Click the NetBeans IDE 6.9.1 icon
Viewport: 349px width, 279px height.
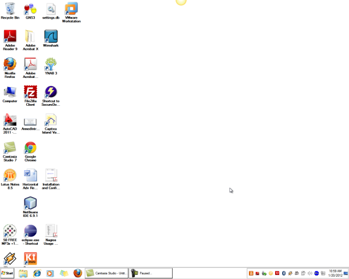[x=30, y=203]
